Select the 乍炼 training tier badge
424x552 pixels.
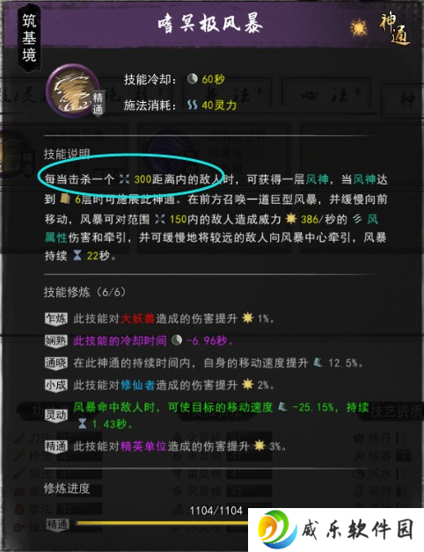(x=56, y=318)
